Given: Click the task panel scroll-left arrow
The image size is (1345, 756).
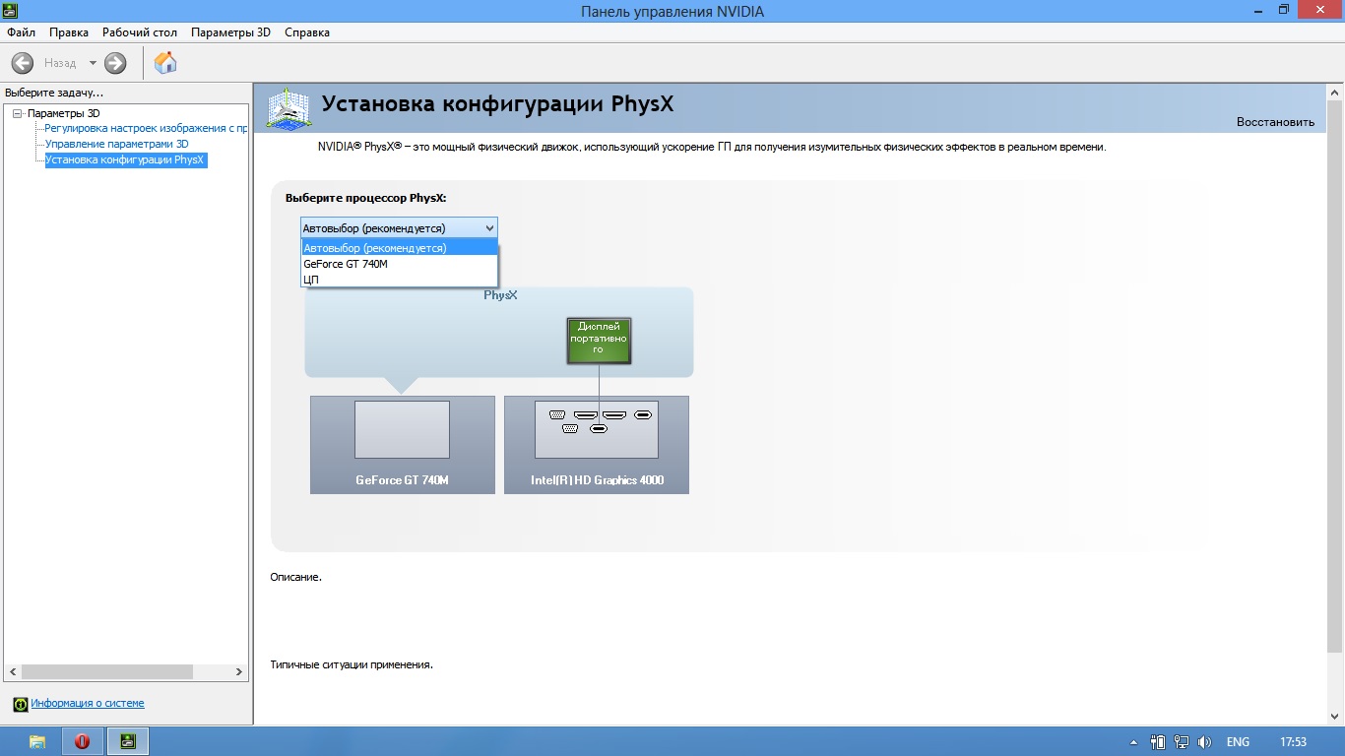Looking at the screenshot, I should click(x=13, y=671).
